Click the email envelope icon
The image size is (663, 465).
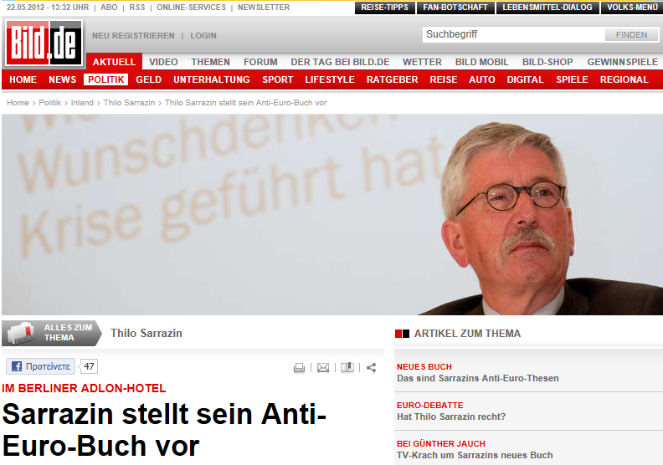(x=323, y=367)
